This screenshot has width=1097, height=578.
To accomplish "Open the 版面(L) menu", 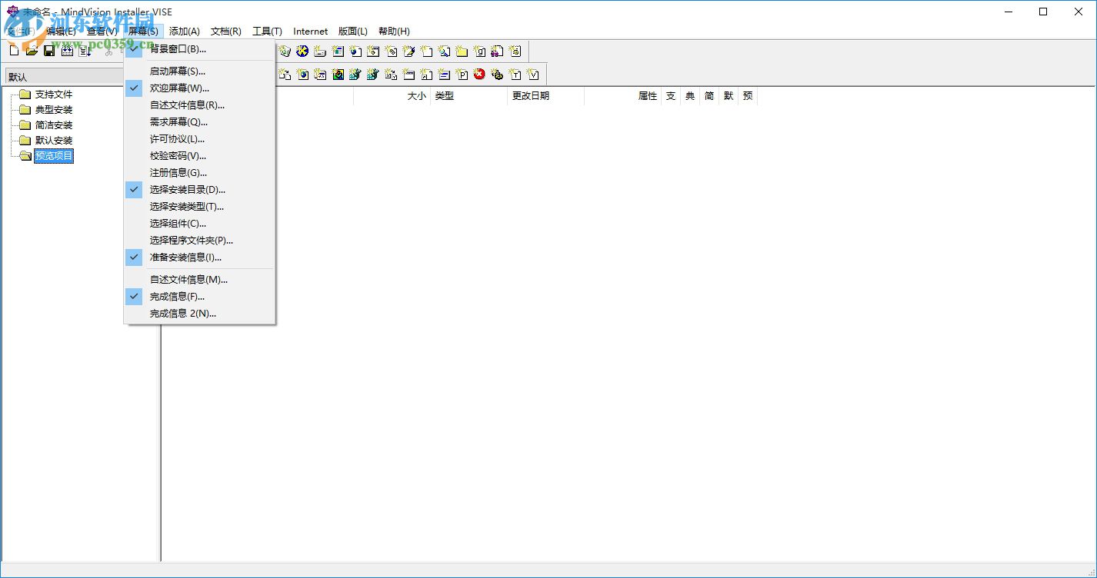I will (353, 32).
